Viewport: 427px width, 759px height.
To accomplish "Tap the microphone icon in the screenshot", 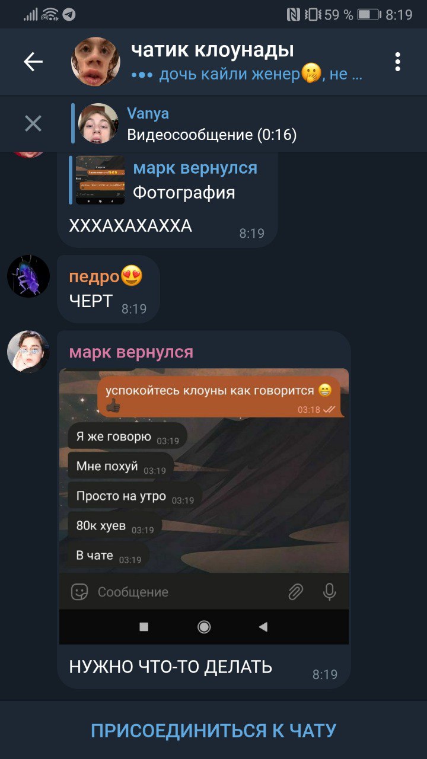I will [x=330, y=592].
